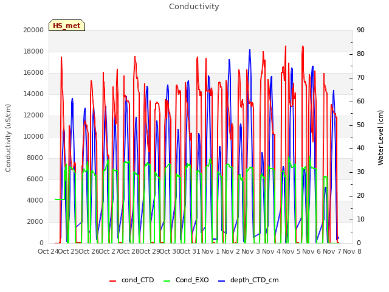Select the depth_CTD_cm legend entry
Screen dimensions: 389x292
pyautogui.click(x=249, y=280)
